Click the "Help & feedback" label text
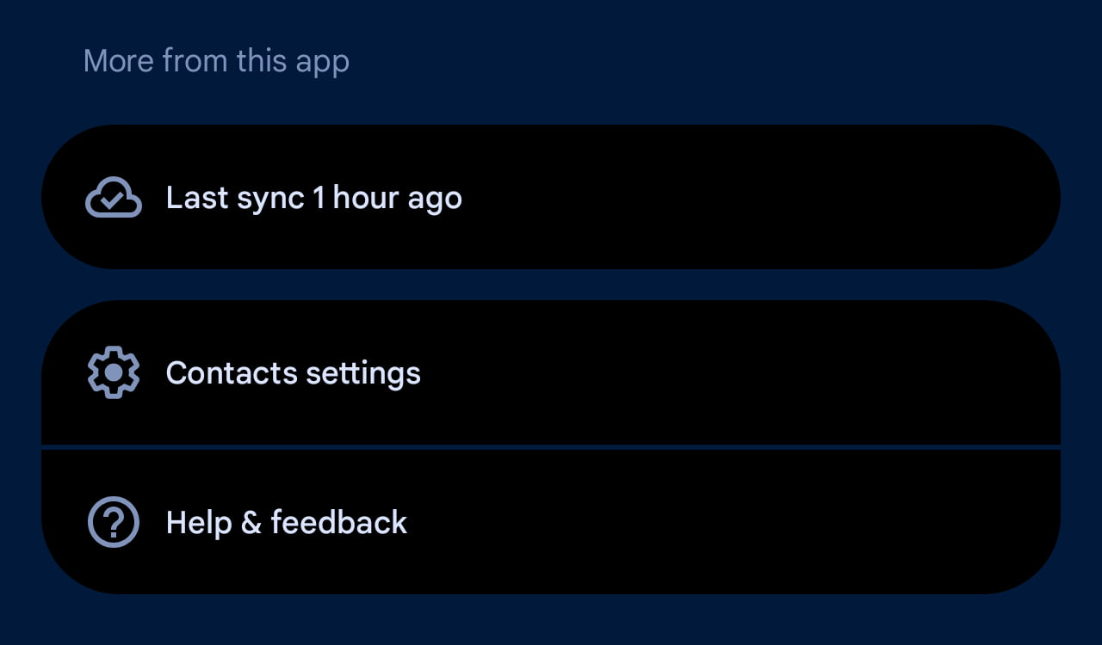Screen dimensions: 1102x645 coord(286,522)
